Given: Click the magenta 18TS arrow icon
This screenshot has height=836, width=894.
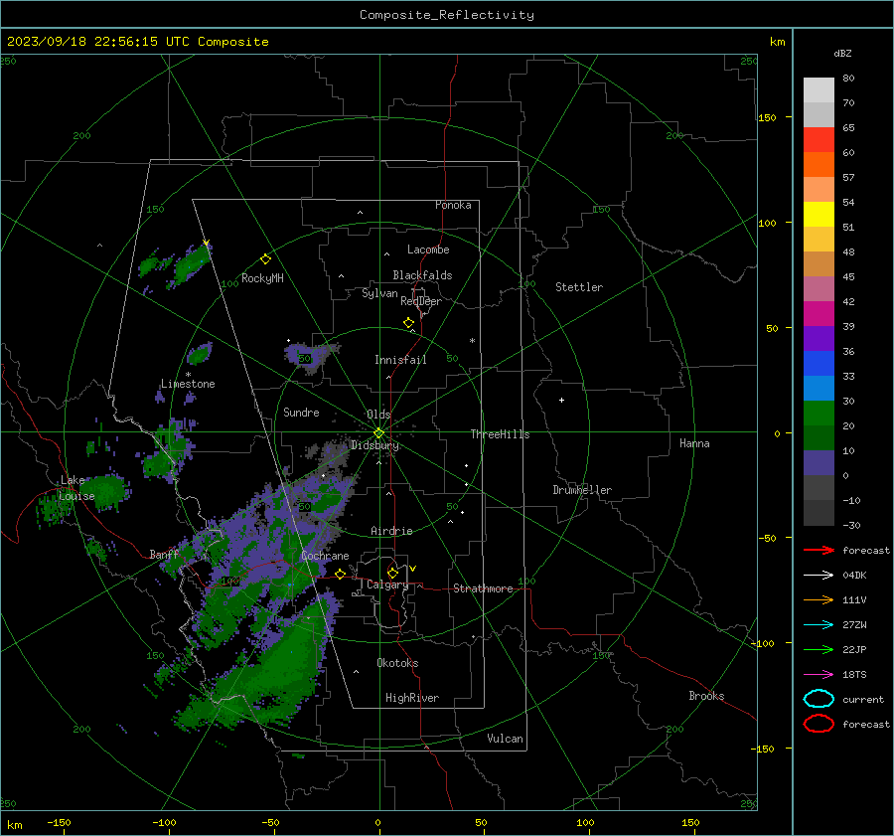Looking at the screenshot, I should click(819, 675).
